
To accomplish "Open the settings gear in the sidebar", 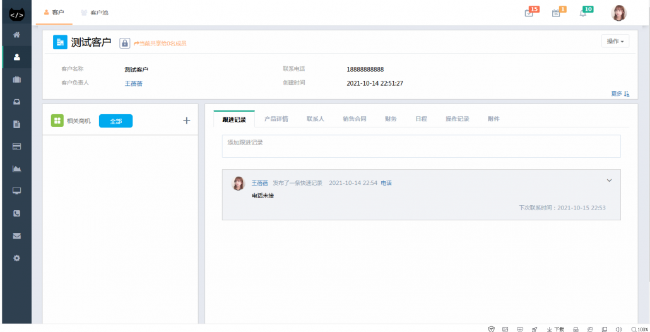I will point(16,258).
